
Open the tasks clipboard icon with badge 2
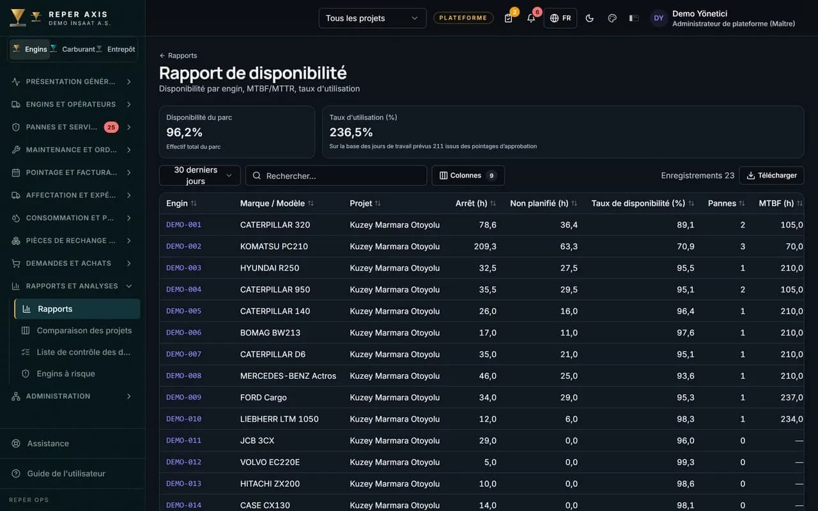click(x=509, y=18)
